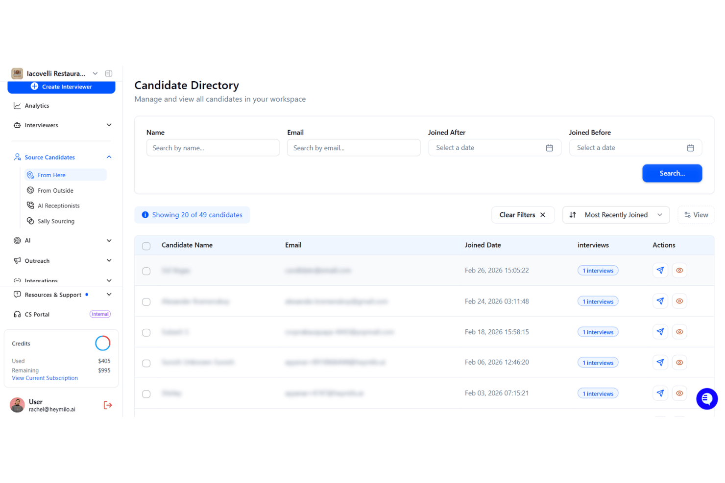Image resolution: width=725 pixels, height=483 pixels.
Task: Tick checkbox for Feb 06 candidate row
Action: (146, 363)
